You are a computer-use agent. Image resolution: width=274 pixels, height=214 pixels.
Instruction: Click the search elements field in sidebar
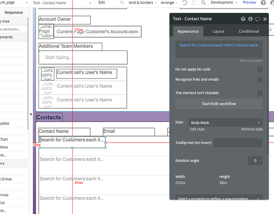13,30
